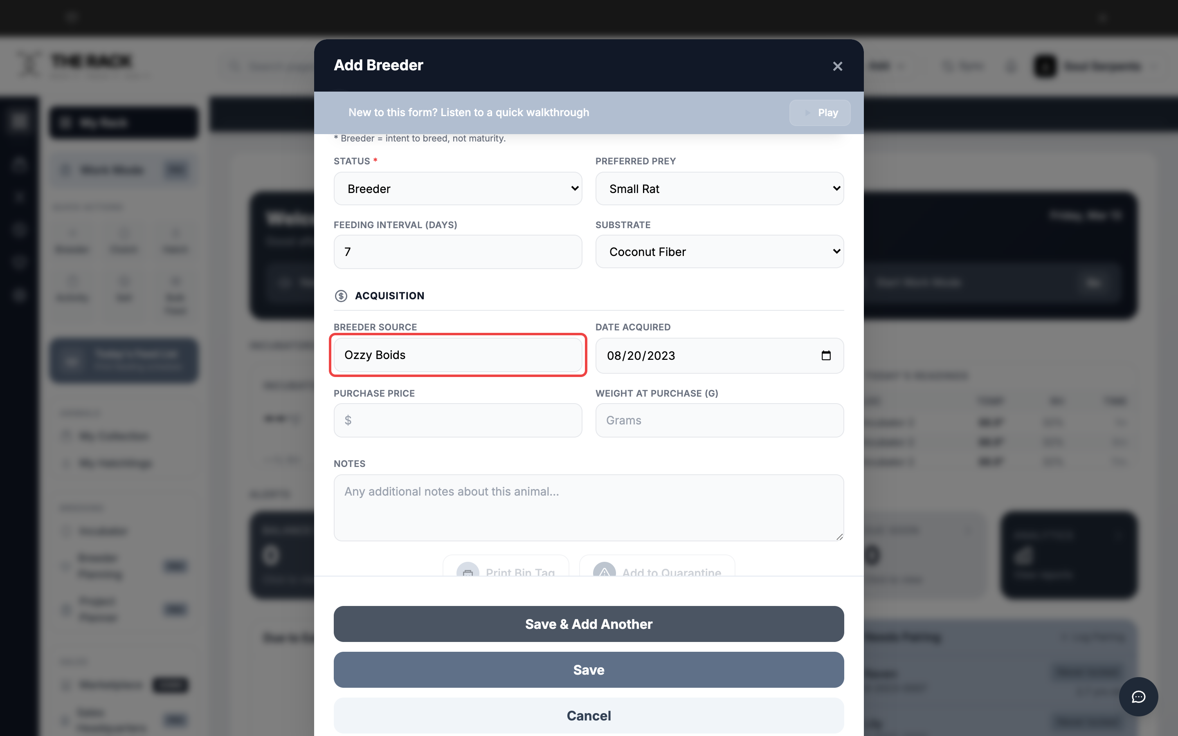Click Save & Add Another button
The image size is (1178, 736).
pos(589,624)
